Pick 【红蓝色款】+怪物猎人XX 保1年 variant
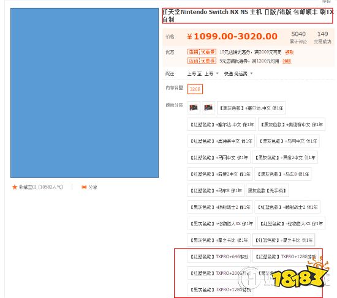 coord(291,223)
